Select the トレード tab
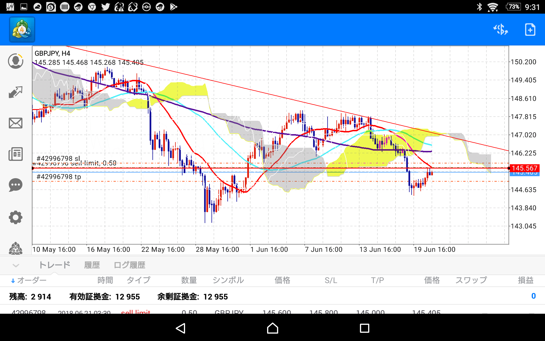The width and height of the screenshot is (545, 341). 54,265
